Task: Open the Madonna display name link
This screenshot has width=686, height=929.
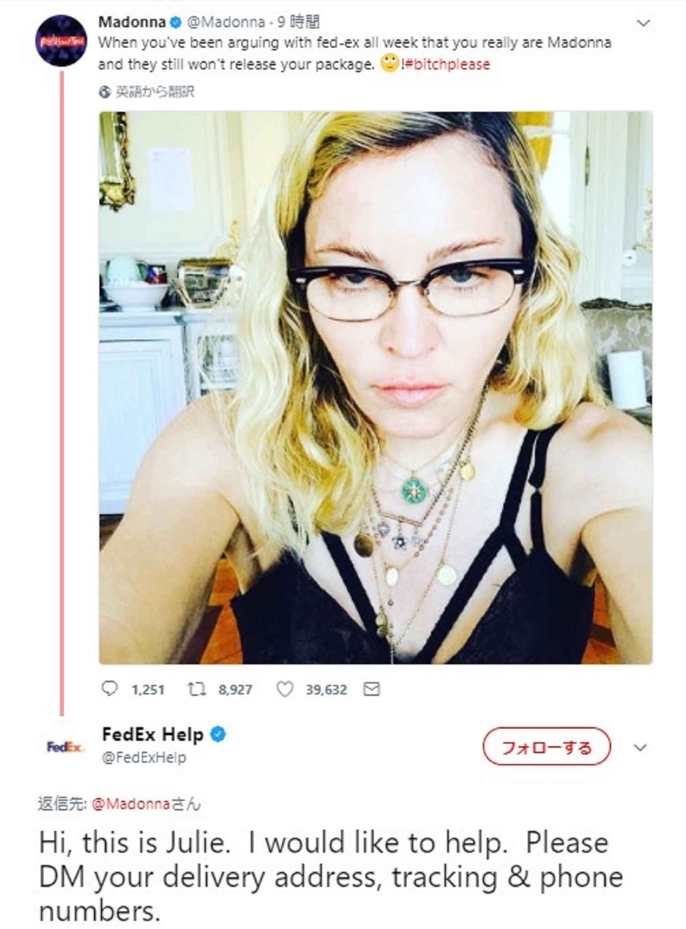Action: [132, 22]
